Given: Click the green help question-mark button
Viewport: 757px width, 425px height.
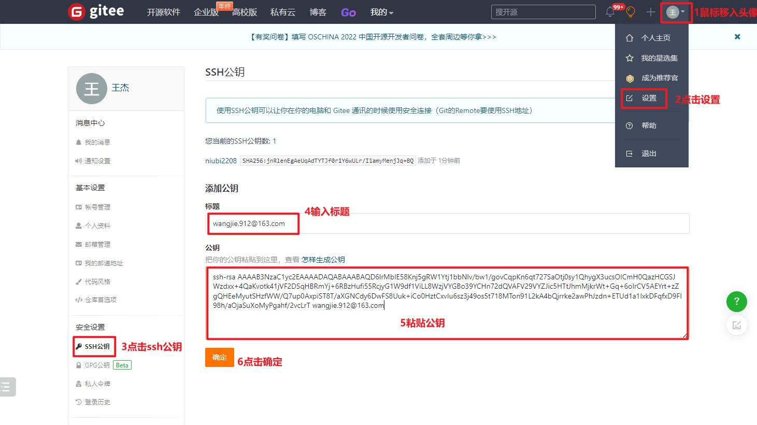Looking at the screenshot, I should (x=736, y=301).
